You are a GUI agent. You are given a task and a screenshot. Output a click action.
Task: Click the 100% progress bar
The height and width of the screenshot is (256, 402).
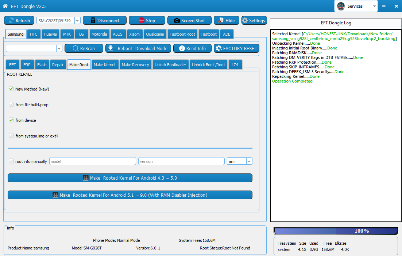336,231
